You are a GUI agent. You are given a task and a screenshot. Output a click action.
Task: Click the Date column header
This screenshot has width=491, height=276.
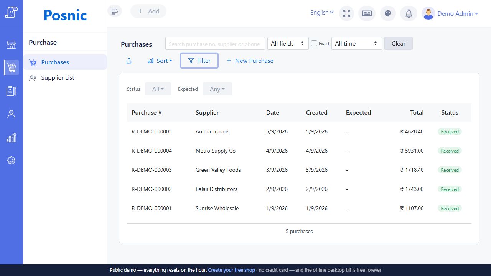[273, 112]
